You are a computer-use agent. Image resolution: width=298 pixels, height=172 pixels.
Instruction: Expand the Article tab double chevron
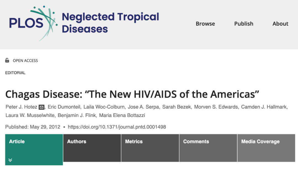pos(10,160)
